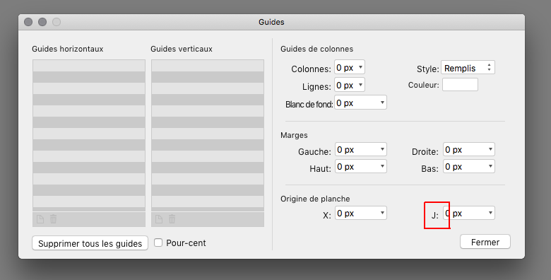Open the Bas margin dropdown
Viewport: 551px width, 280px height.
[x=490, y=166]
